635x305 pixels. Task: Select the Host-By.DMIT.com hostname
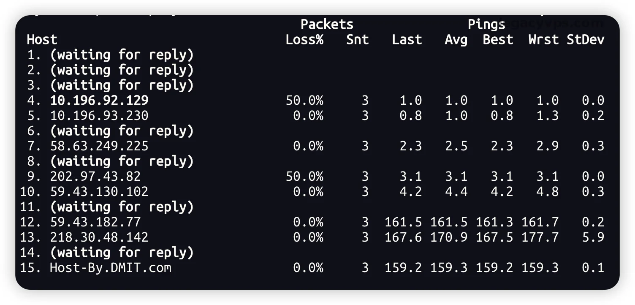111,267
